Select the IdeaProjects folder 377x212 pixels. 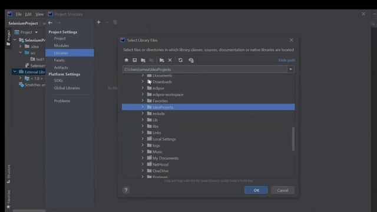(x=208, y=107)
